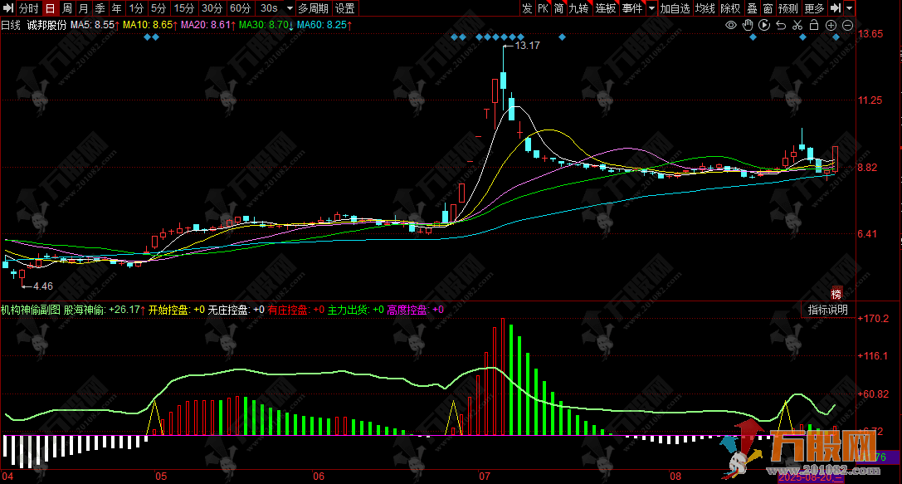
Task: Switch to the 1分 one-minute tab
Action: tap(136, 8)
